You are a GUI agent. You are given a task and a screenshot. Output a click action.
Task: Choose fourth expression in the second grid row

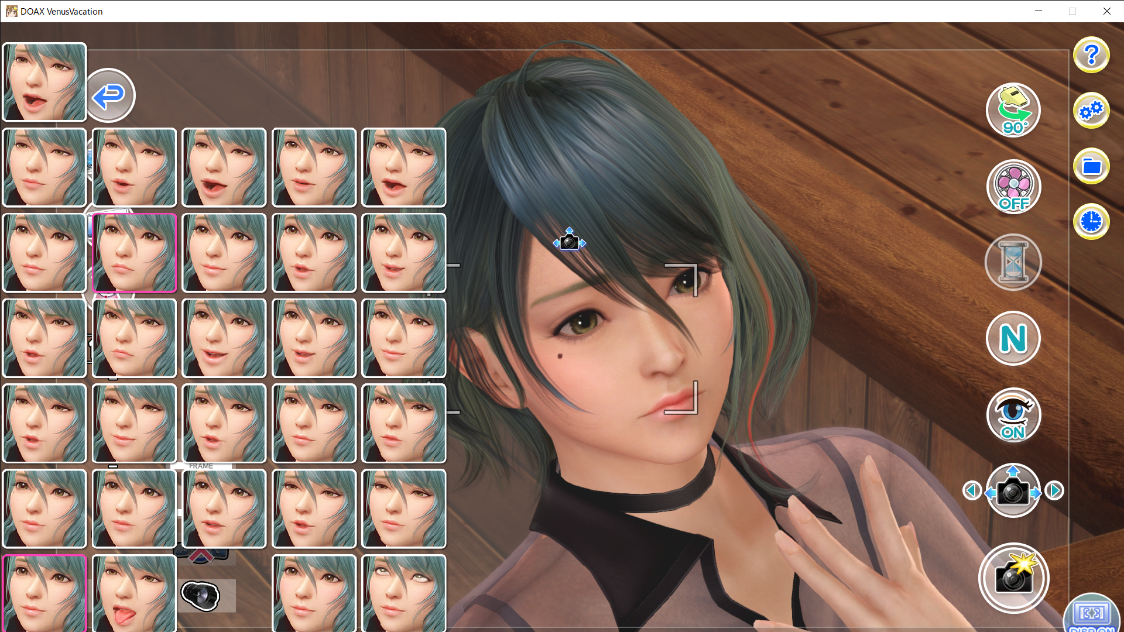[314, 253]
